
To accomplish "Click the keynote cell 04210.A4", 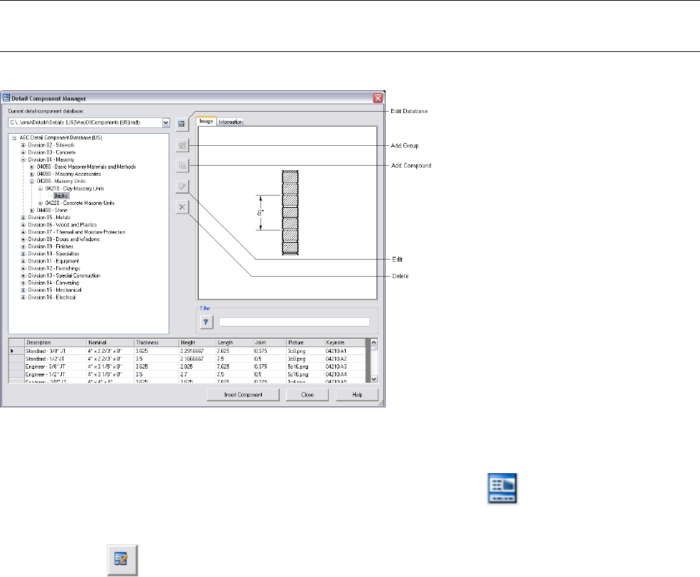I will [x=345, y=374].
